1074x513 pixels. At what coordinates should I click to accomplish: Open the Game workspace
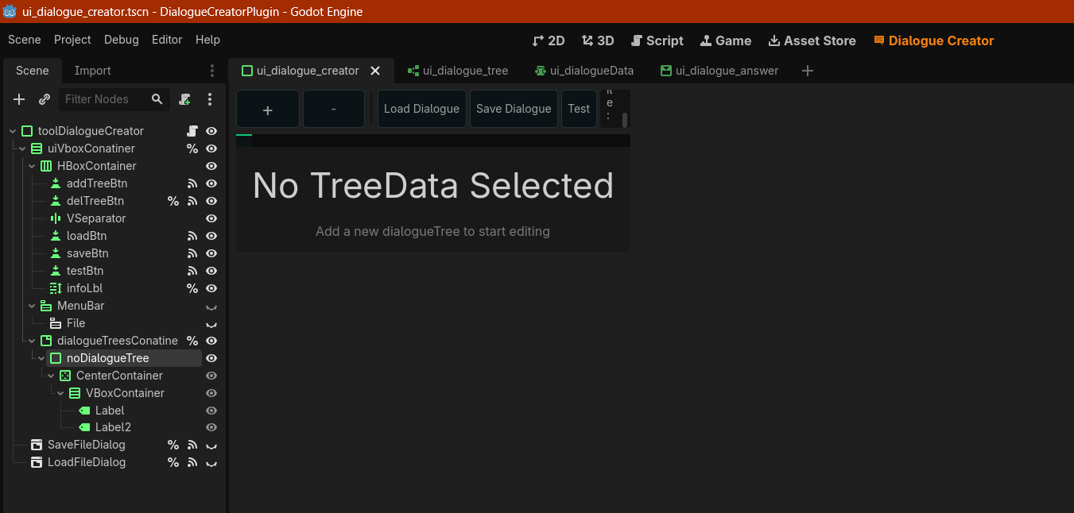pos(725,40)
